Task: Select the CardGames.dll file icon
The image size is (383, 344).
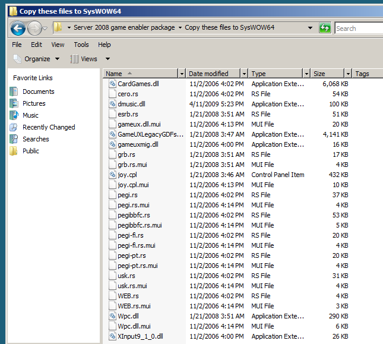Action: click(113, 84)
